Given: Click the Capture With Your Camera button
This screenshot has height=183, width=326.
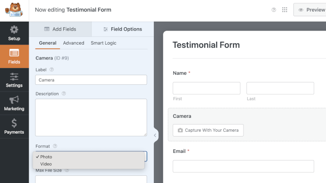Looking at the screenshot, I should pos(208,130).
